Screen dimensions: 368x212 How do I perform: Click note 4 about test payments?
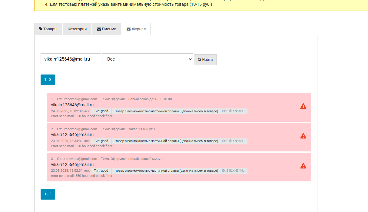pyautogui.click(x=128, y=5)
